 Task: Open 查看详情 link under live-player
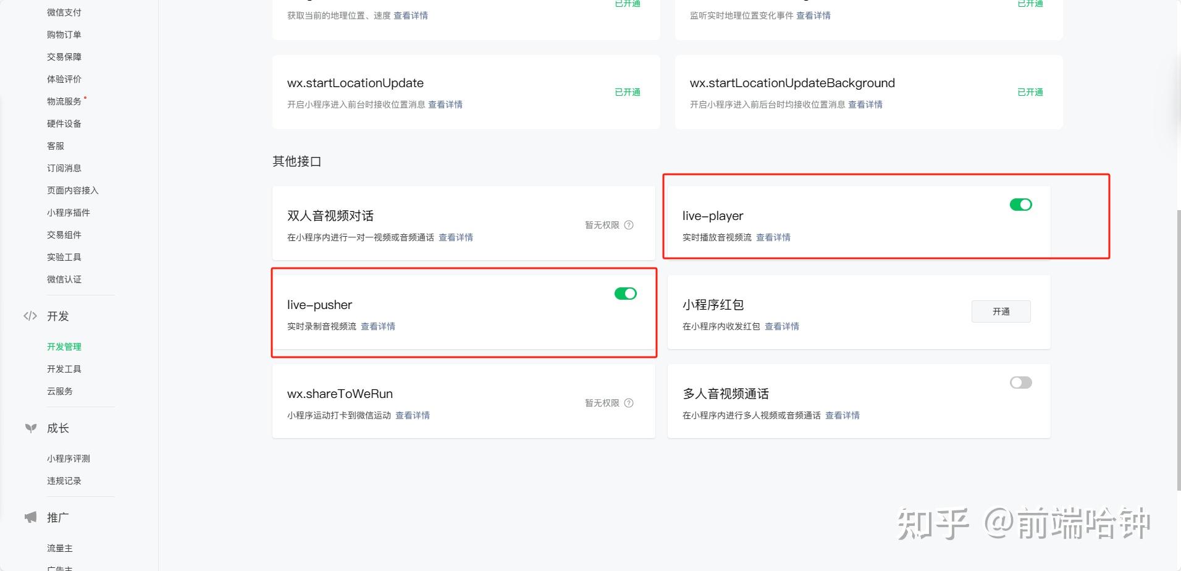coord(773,237)
